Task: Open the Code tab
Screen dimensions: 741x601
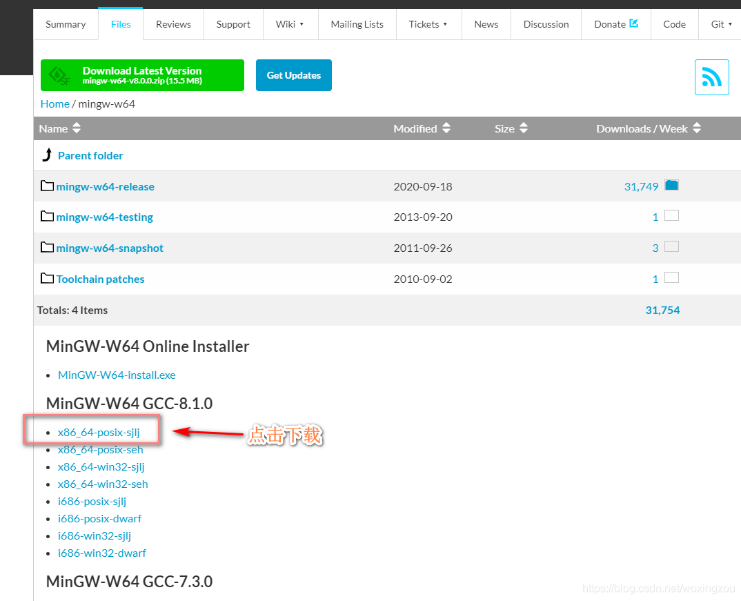Action: click(674, 24)
